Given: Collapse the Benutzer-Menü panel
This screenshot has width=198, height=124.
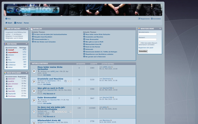Looking at the screenshot, I should pyautogui.click(x=160, y=28).
